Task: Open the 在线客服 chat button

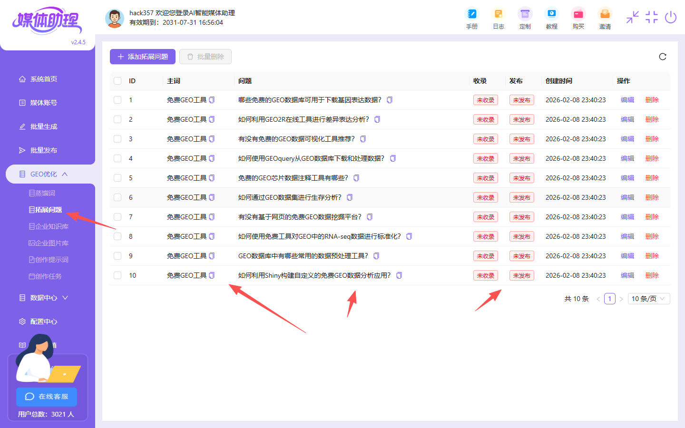Action: pyautogui.click(x=47, y=397)
